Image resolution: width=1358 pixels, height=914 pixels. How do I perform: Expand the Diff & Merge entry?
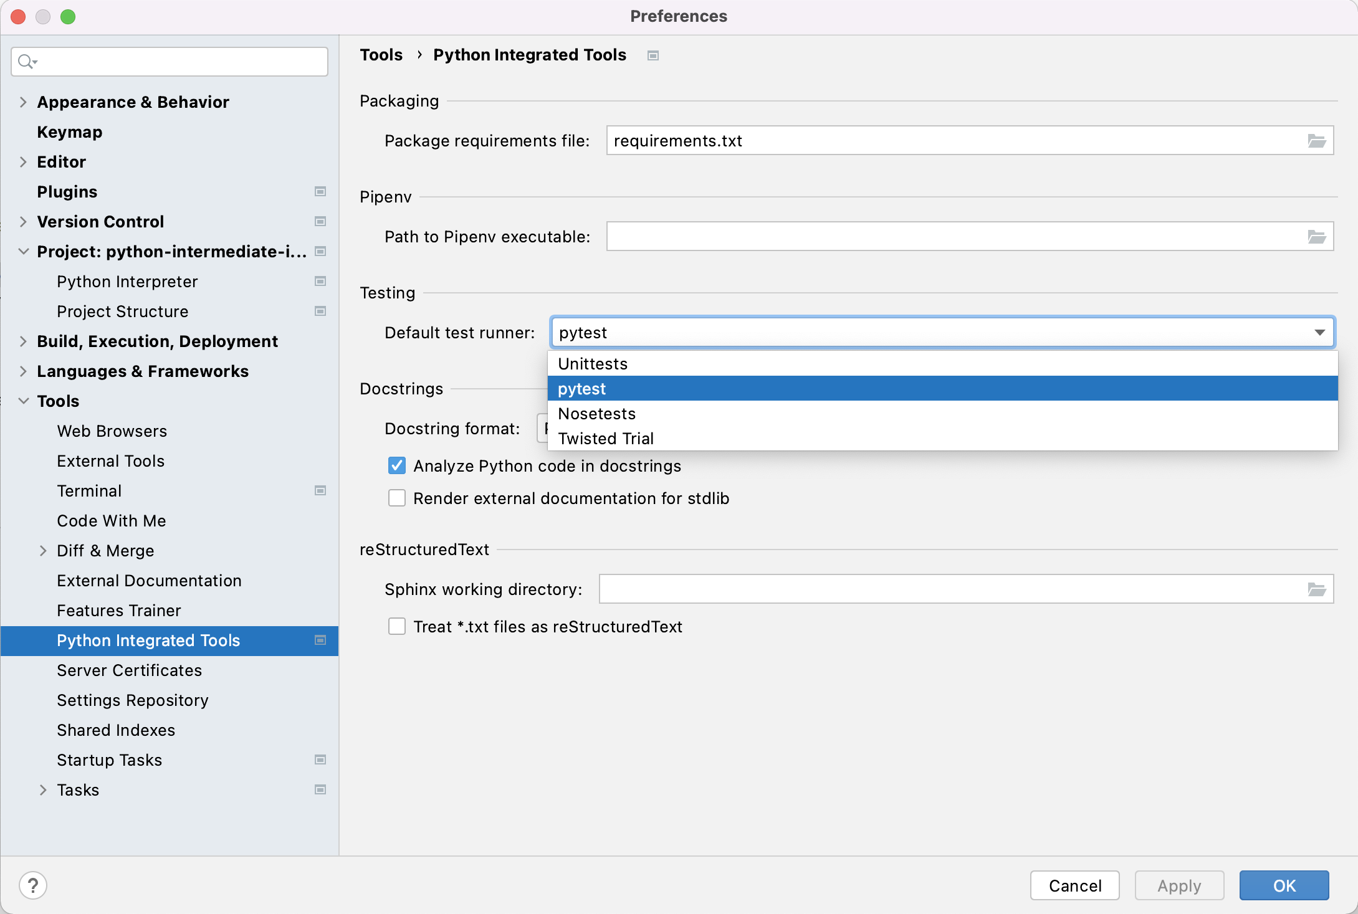43,550
